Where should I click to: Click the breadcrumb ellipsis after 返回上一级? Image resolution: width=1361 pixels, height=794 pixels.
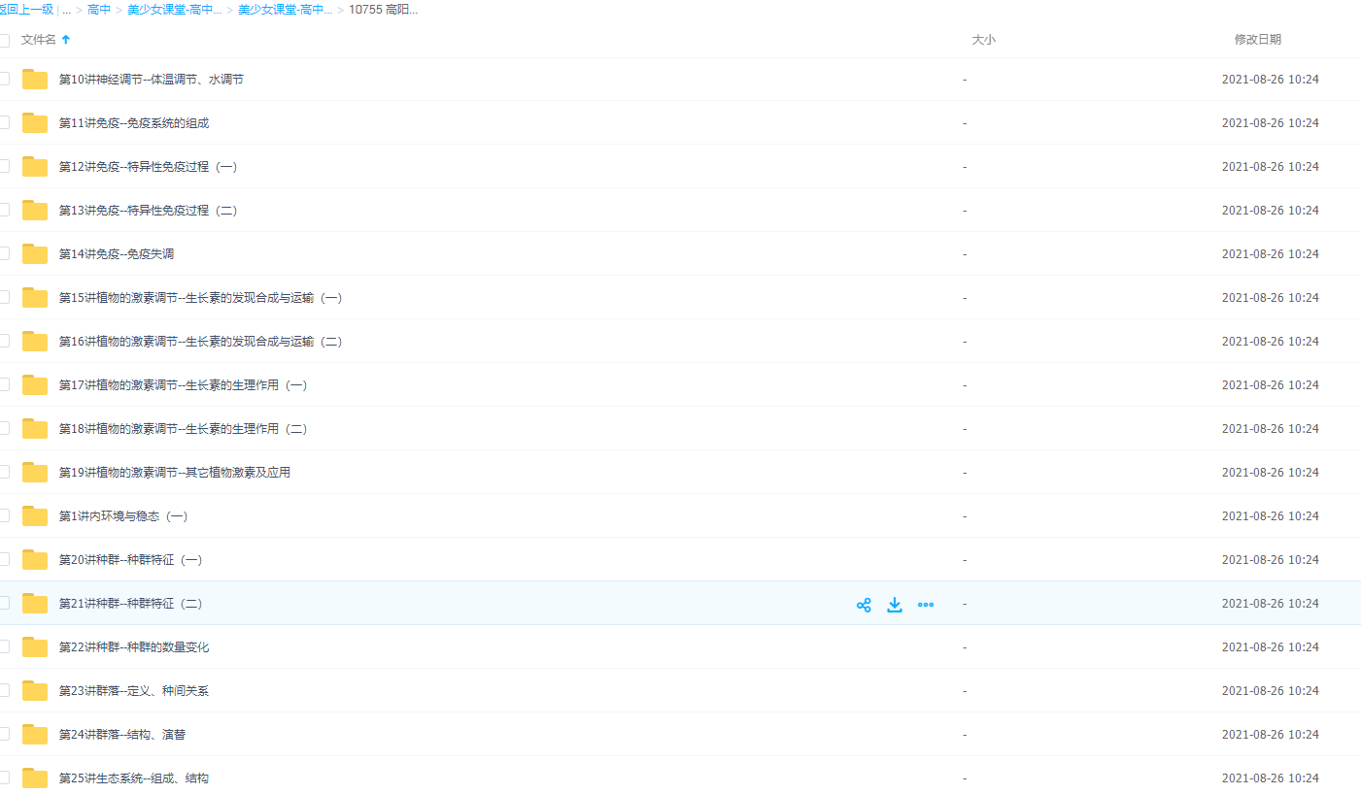click(66, 10)
